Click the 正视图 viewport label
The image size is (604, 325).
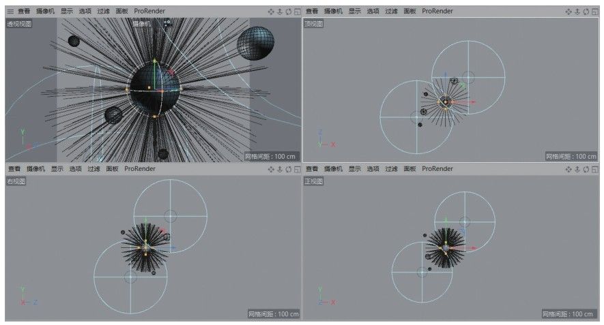pos(314,181)
